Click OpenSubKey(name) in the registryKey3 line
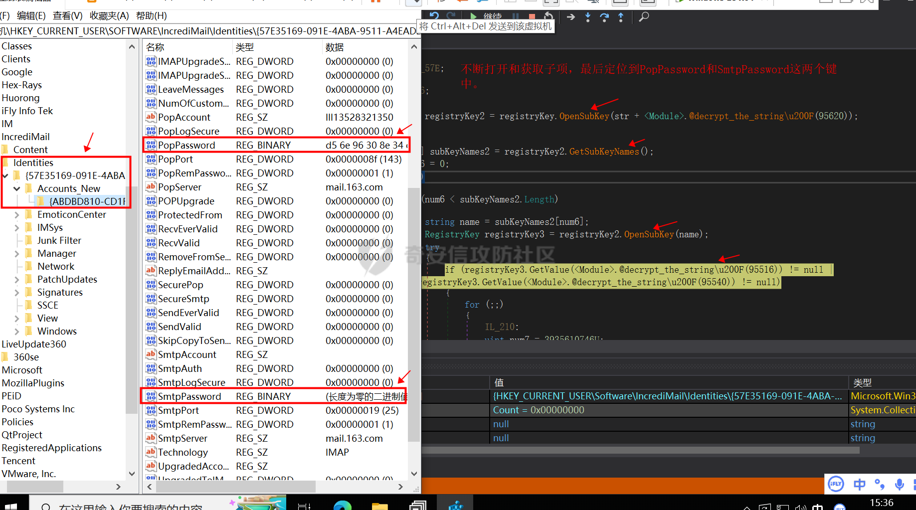Image resolution: width=916 pixels, height=510 pixels. (x=649, y=234)
